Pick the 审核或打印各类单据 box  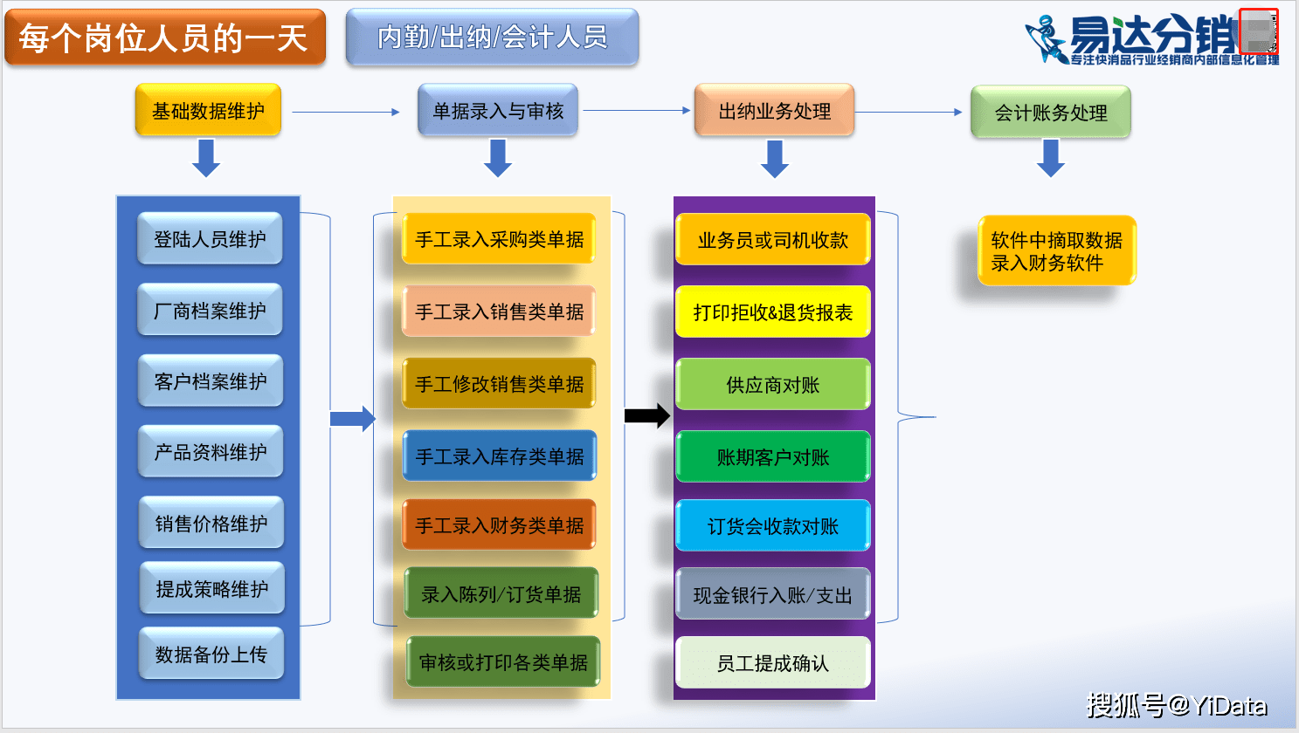click(503, 662)
